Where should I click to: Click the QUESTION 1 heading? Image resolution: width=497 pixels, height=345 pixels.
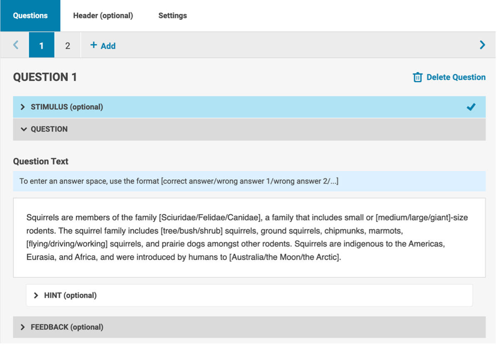pos(45,77)
